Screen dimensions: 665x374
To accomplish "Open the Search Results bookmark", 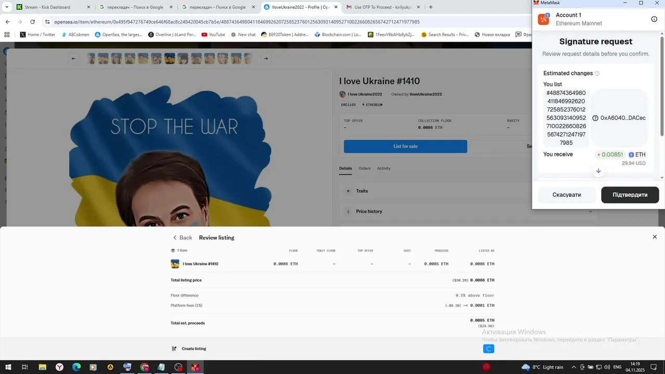I will click(445, 35).
